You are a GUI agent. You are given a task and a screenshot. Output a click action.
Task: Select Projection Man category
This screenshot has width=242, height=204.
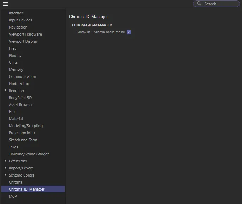coord(22,133)
